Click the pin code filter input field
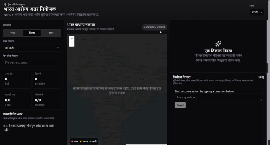This screenshot has height=145, width=270. coord(31,63)
